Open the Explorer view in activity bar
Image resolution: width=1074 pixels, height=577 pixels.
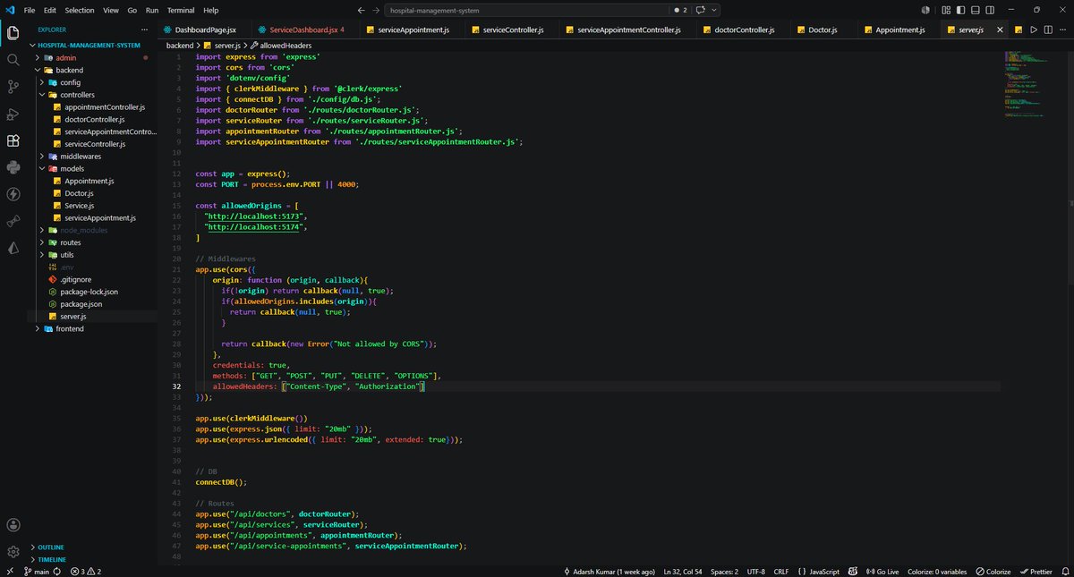pos(13,34)
